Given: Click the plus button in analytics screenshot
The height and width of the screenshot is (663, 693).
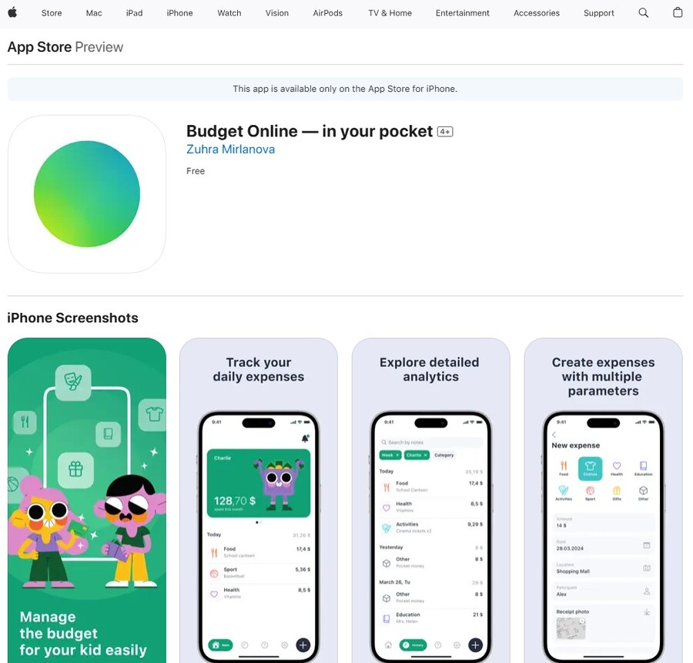Looking at the screenshot, I should point(475,644).
